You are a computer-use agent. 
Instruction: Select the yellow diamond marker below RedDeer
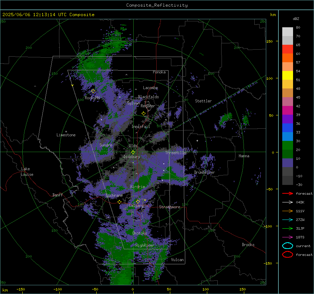[143, 114]
